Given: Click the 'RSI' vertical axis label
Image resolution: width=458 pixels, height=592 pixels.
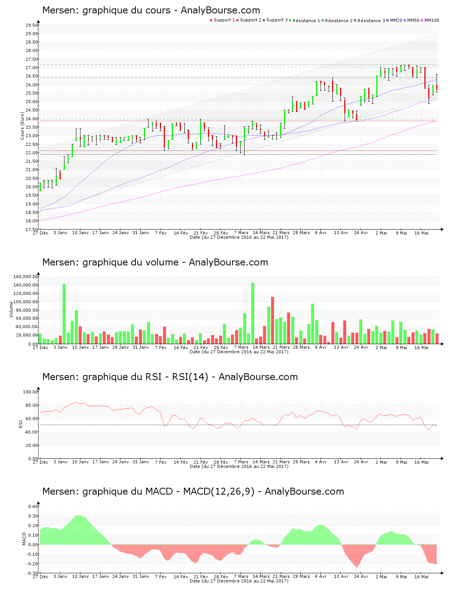Looking at the screenshot, I should (x=20, y=424).
